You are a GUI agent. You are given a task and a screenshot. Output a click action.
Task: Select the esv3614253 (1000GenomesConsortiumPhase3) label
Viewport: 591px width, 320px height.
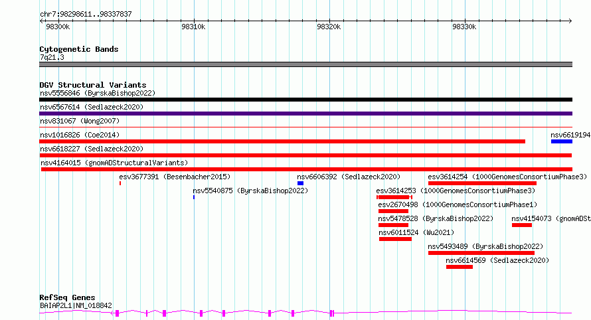pos(456,191)
